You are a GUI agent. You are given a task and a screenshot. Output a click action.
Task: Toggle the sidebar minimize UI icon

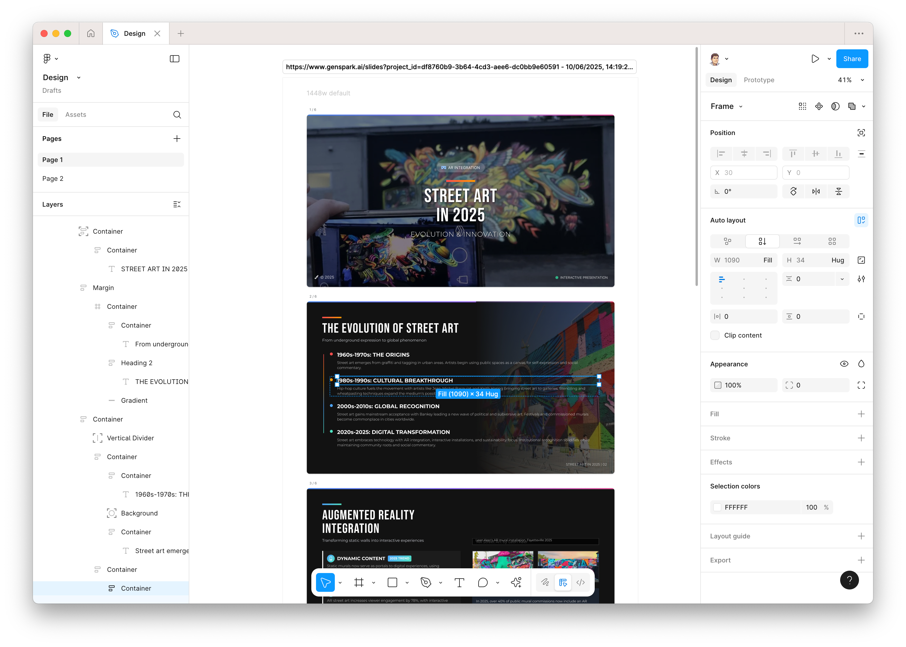point(174,59)
